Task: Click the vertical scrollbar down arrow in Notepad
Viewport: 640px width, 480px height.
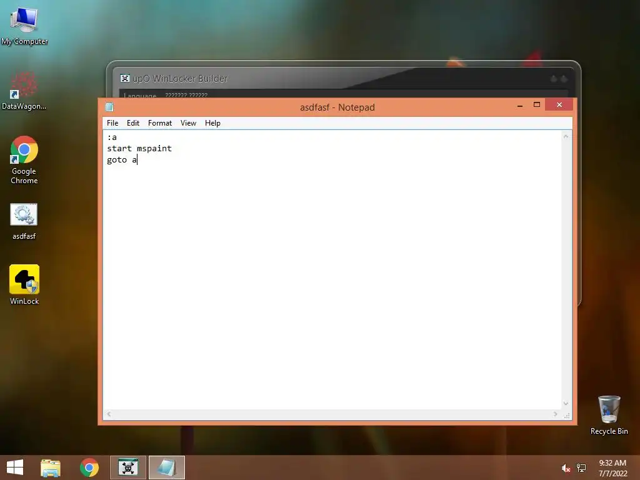Action: coord(566,404)
